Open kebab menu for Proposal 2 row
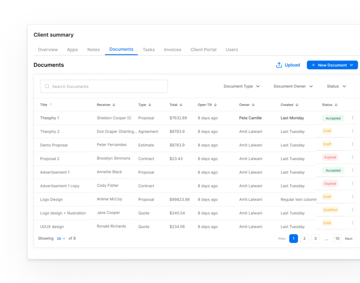This screenshot has width=360, height=283. click(353, 157)
